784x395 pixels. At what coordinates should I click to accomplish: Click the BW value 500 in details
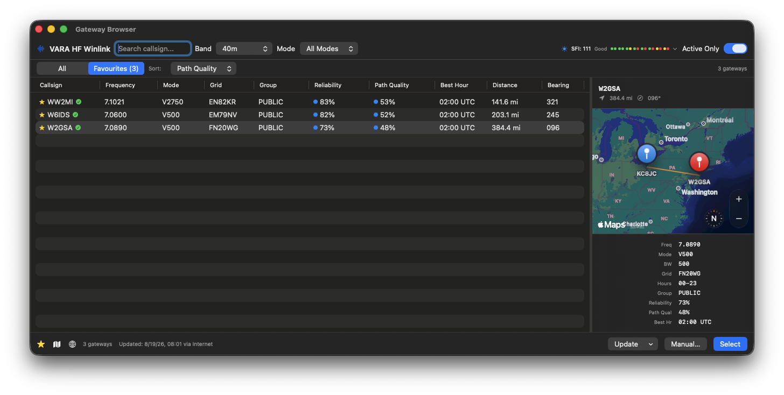point(684,264)
